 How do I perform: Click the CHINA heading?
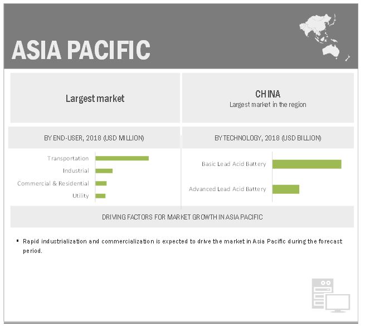coord(267,94)
